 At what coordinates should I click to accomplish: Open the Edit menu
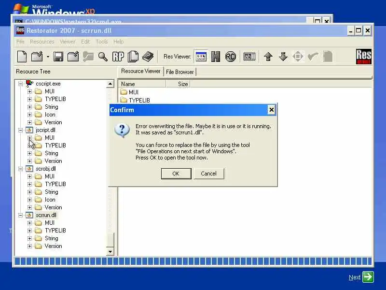pyautogui.click(x=85, y=42)
